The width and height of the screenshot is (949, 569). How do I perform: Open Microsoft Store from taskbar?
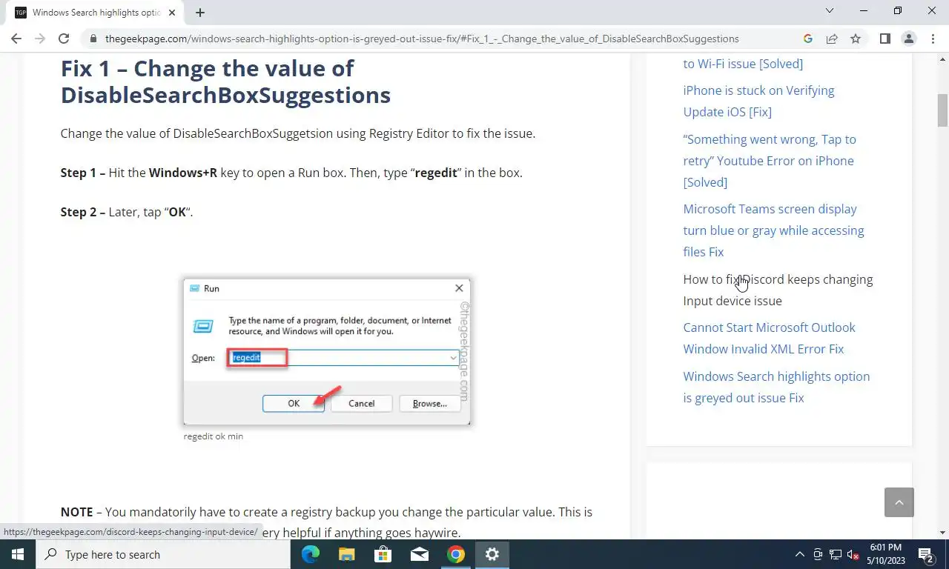[x=383, y=554]
